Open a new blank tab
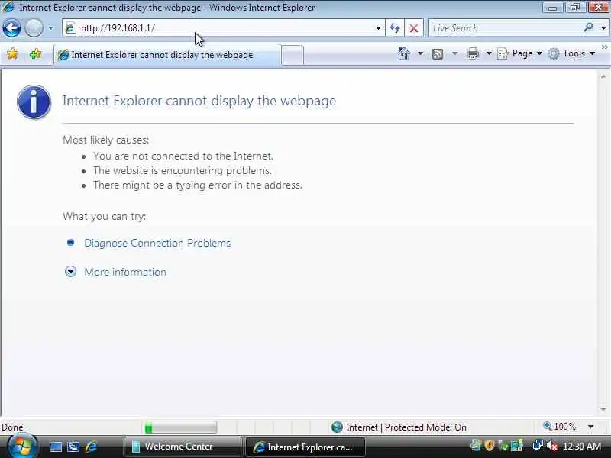This screenshot has width=611, height=458. click(293, 55)
